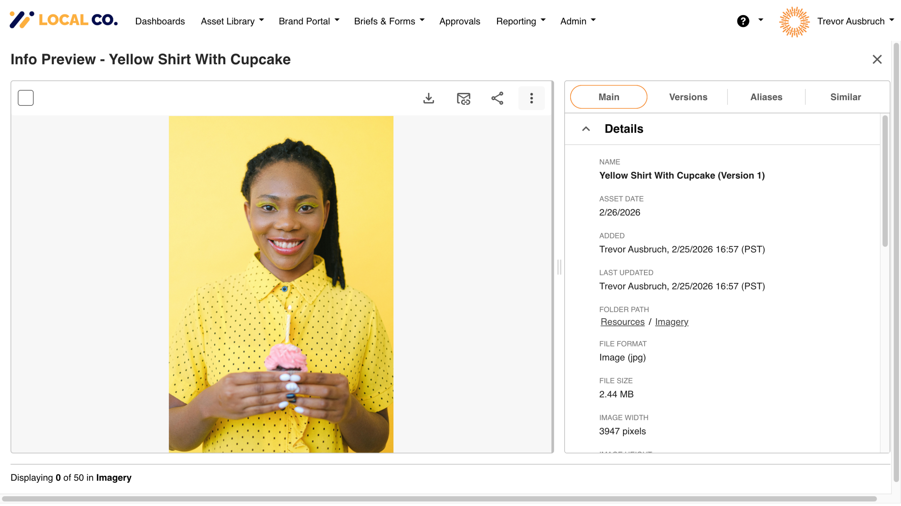Open the Approvals menu item
This screenshot has width=901, height=506.
tap(460, 21)
